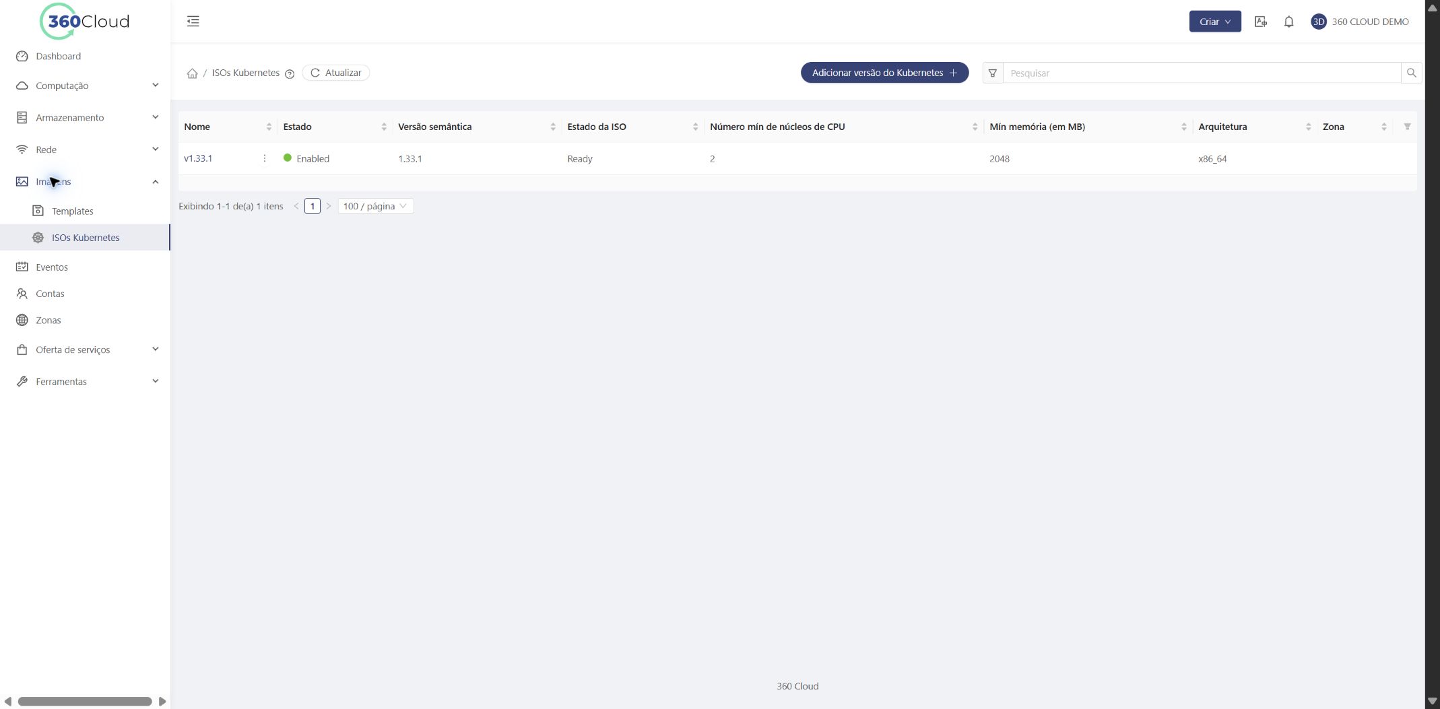Open the notifications bell
Viewport: 1440px width, 709px height.
point(1288,22)
